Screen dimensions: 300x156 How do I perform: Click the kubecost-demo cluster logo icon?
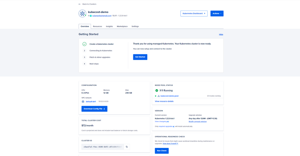click(82, 14)
